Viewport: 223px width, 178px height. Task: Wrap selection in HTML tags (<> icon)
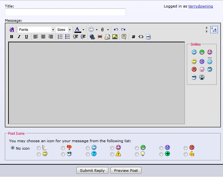click(x=141, y=37)
